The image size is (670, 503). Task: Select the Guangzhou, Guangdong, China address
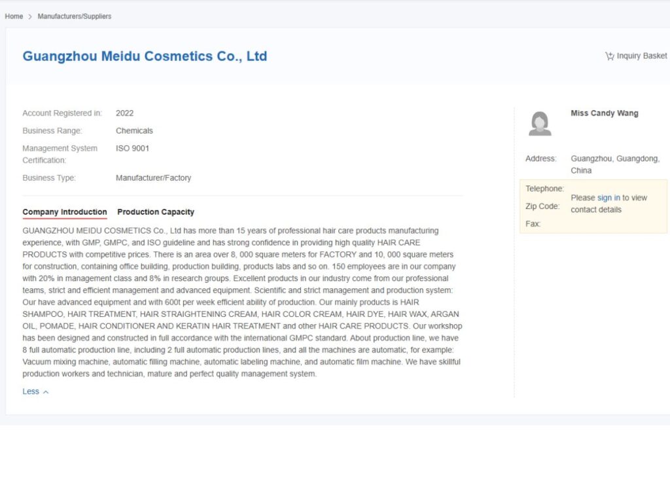point(615,164)
